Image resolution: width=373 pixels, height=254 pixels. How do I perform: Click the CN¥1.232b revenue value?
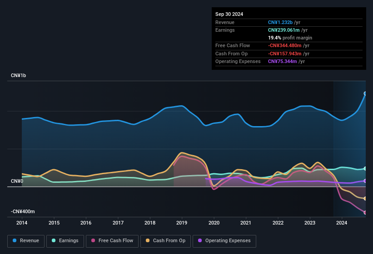pyautogui.click(x=280, y=22)
